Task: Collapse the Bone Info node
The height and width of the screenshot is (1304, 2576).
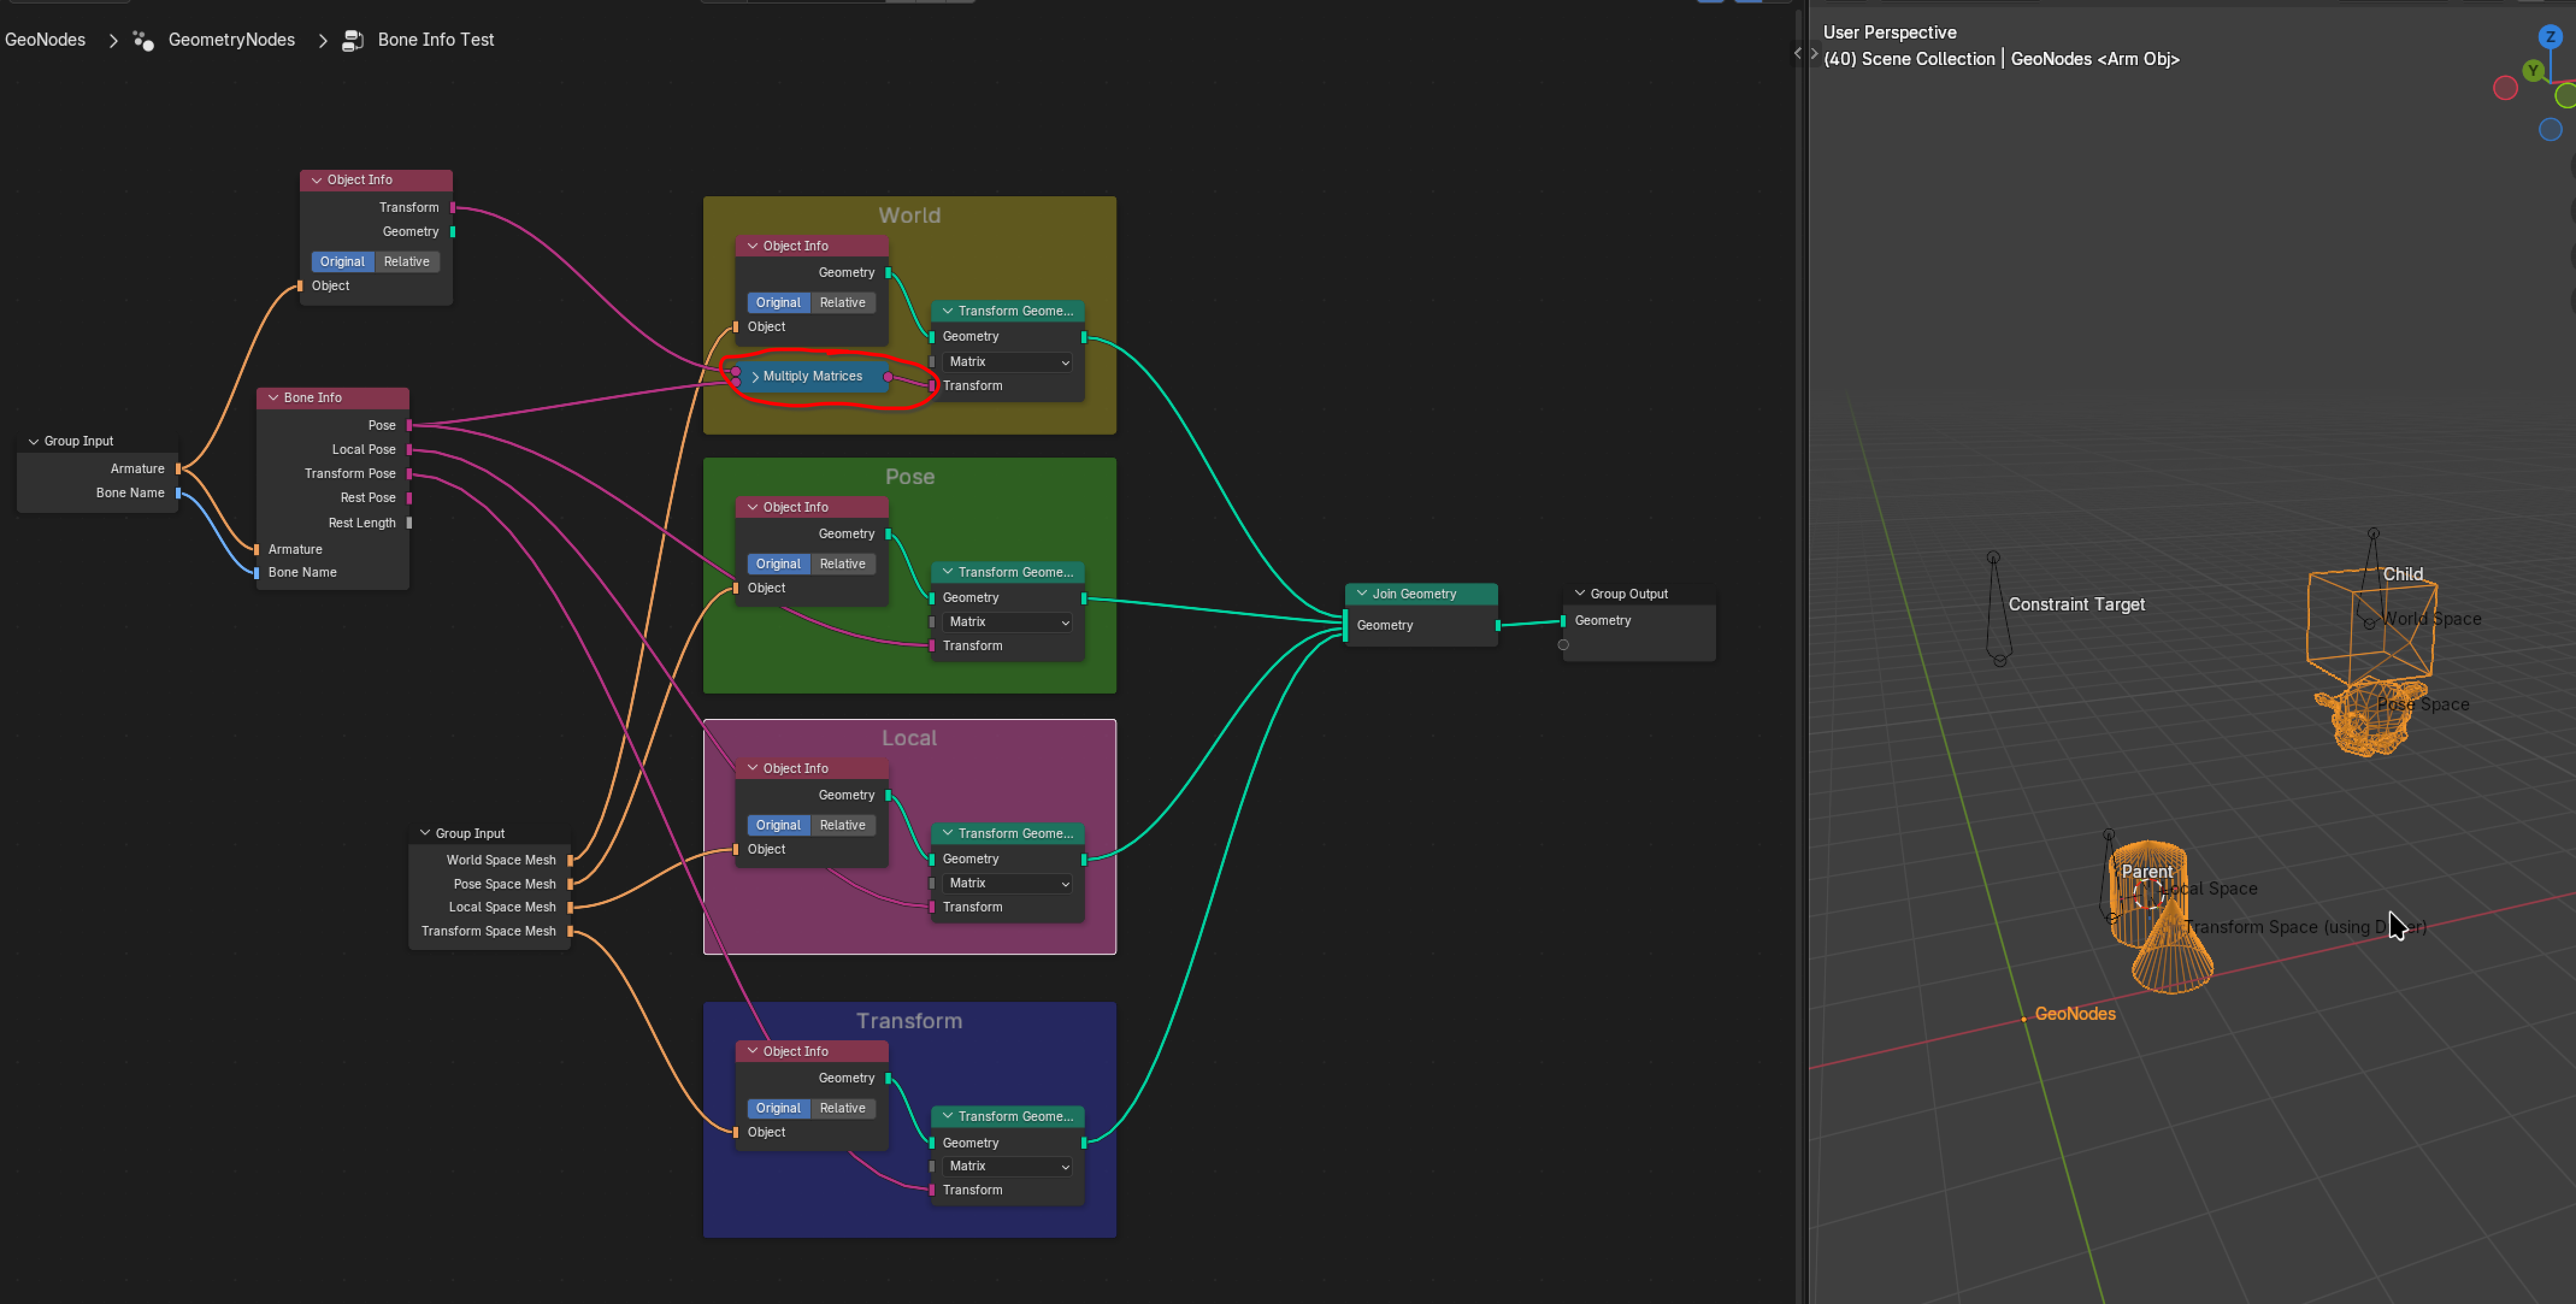Action: pyautogui.click(x=273, y=397)
